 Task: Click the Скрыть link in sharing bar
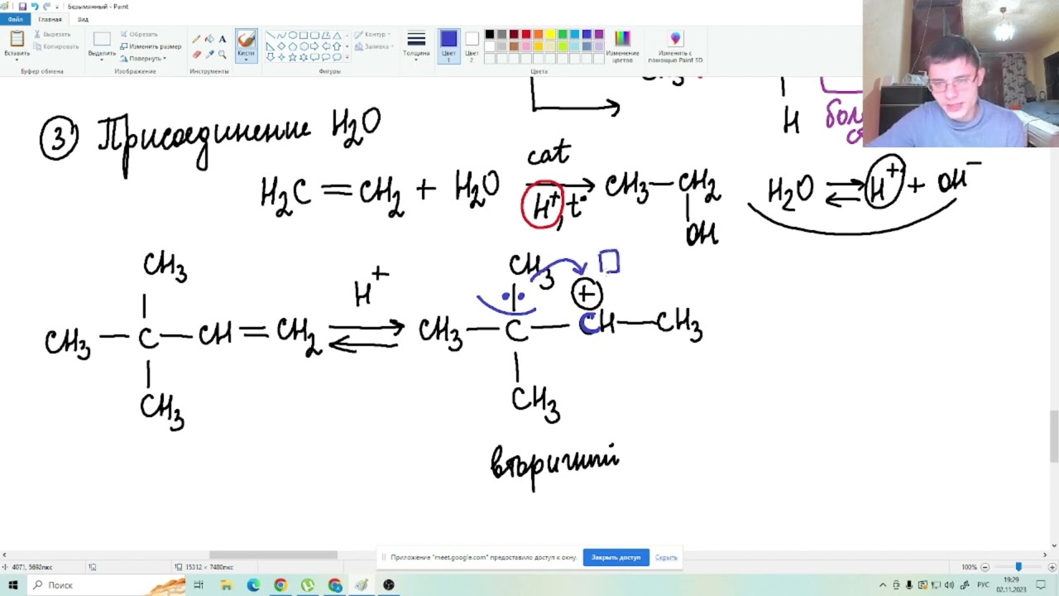pos(666,557)
